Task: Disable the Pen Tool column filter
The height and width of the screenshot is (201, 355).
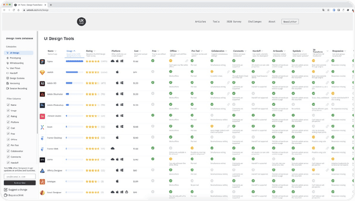Action: click(8, 145)
